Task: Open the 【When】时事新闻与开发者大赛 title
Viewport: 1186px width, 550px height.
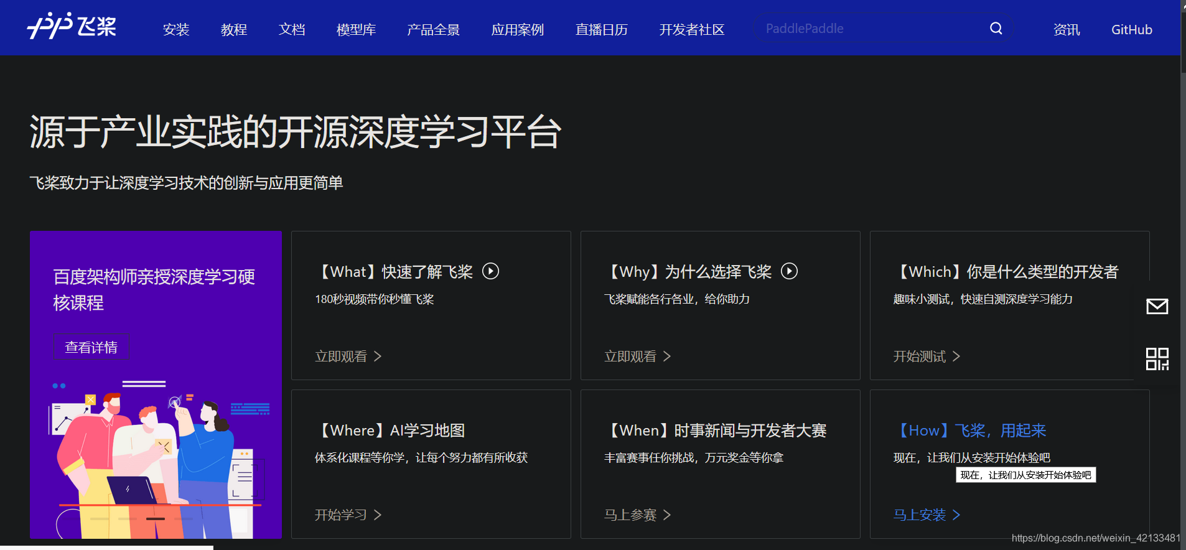Action: click(717, 431)
